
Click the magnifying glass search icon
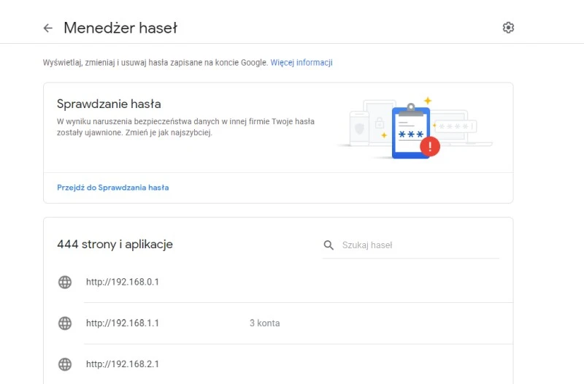[x=329, y=245]
